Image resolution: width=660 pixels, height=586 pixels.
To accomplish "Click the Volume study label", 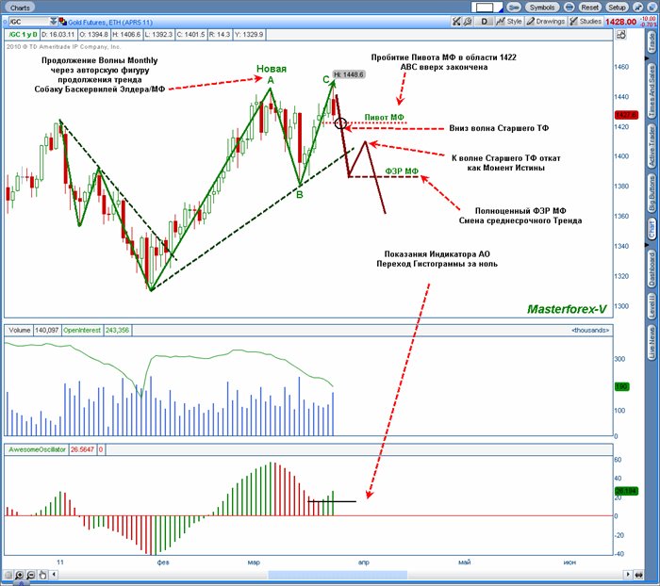I will point(20,331).
